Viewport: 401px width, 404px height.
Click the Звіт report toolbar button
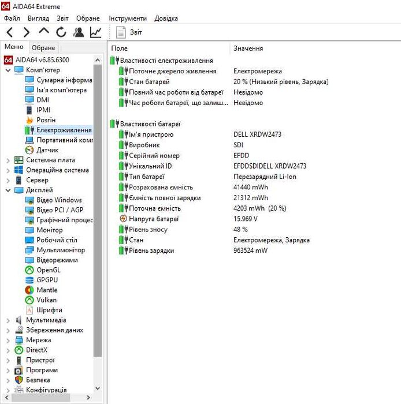[x=129, y=32]
